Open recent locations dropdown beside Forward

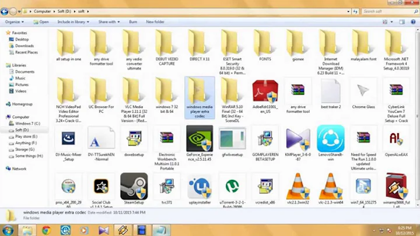point(19,12)
